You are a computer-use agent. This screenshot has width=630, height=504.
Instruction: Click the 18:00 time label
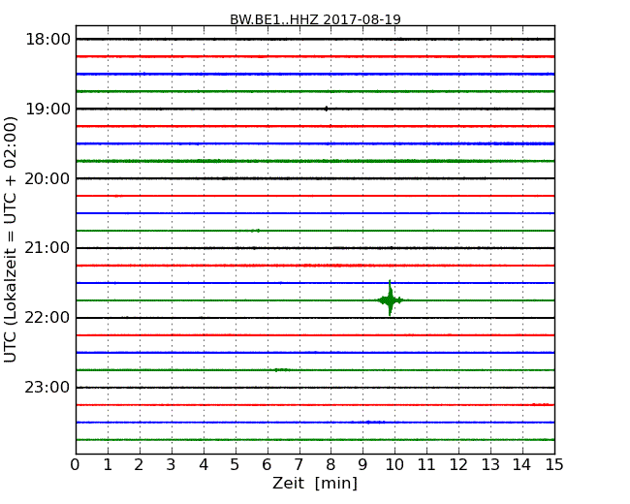click(x=47, y=40)
